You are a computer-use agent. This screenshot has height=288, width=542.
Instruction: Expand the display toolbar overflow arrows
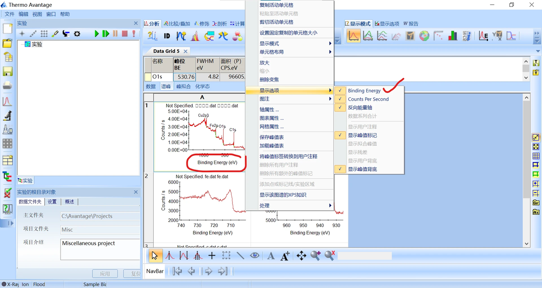point(537,36)
